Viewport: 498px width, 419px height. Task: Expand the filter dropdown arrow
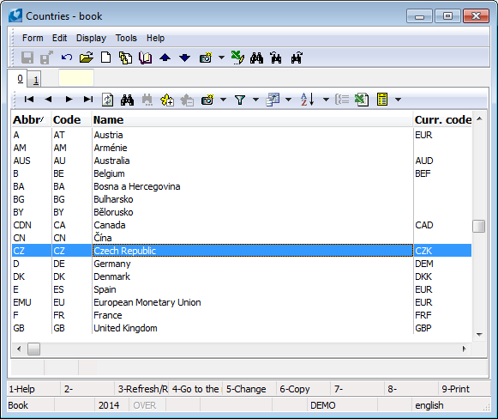255,100
